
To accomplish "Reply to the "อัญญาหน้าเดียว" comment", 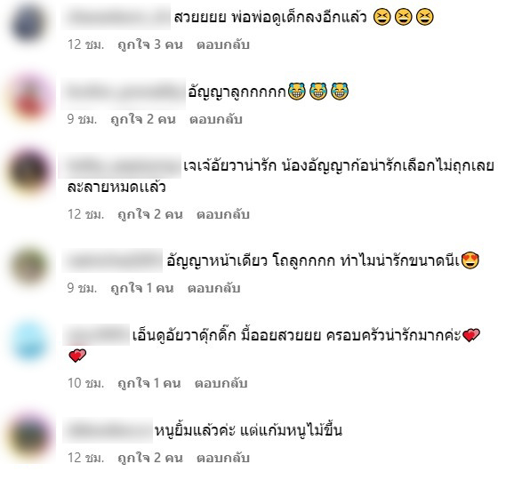I will tap(214, 288).
